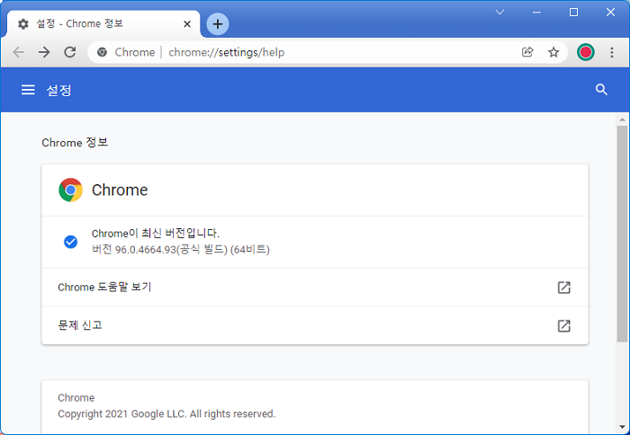This screenshot has width=630, height=435.
Task: Click the Chrome 정보 heading
Action: (x=75, y=143)
